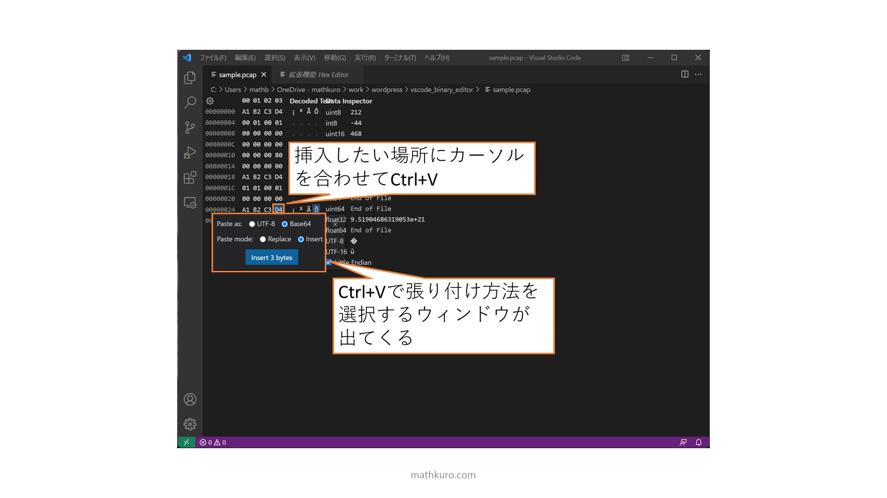Open the 選択(S) menu

(274, 58)
